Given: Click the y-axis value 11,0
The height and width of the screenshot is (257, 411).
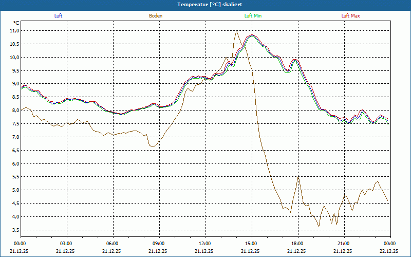Looking at the screenshot, I should point(15,31).
